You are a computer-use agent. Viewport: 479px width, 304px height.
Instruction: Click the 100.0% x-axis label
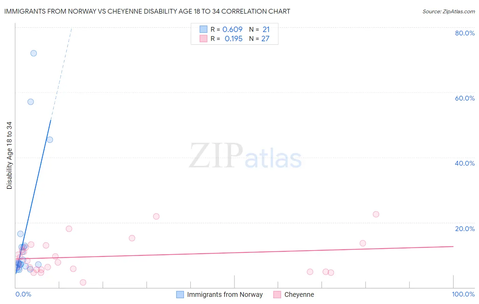click(463, 294)
